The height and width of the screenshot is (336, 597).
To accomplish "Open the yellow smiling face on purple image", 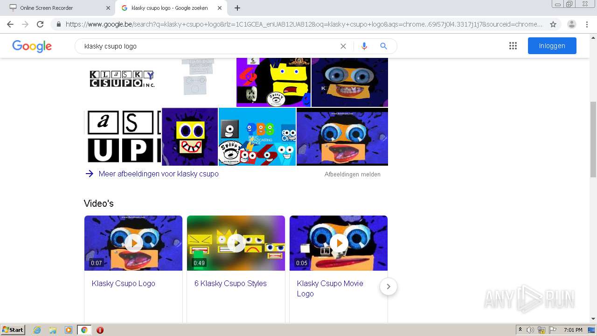I will 190,137.
